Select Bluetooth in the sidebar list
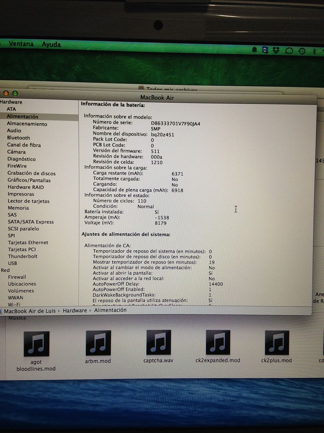324x433 pixels. 18,138
